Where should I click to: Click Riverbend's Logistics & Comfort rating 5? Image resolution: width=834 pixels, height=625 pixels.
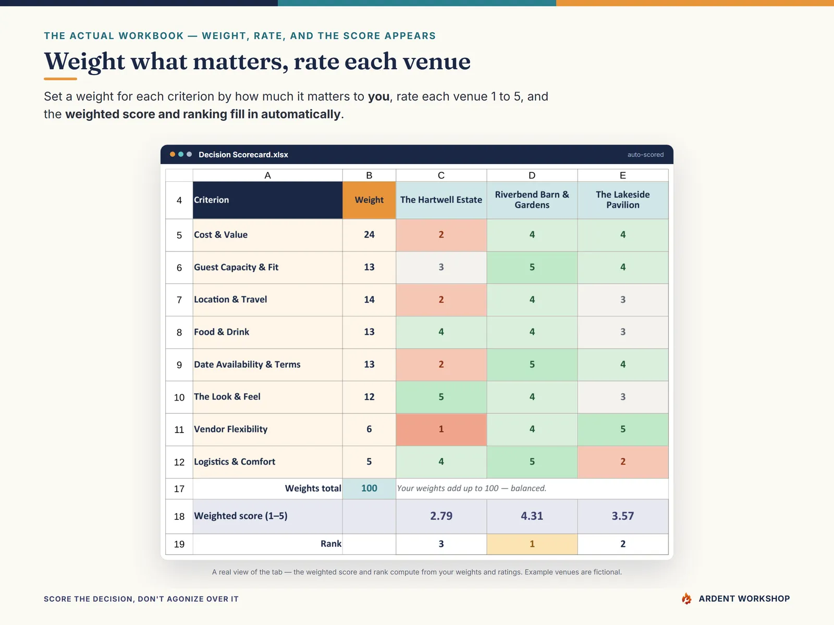[x=532, y=461]
